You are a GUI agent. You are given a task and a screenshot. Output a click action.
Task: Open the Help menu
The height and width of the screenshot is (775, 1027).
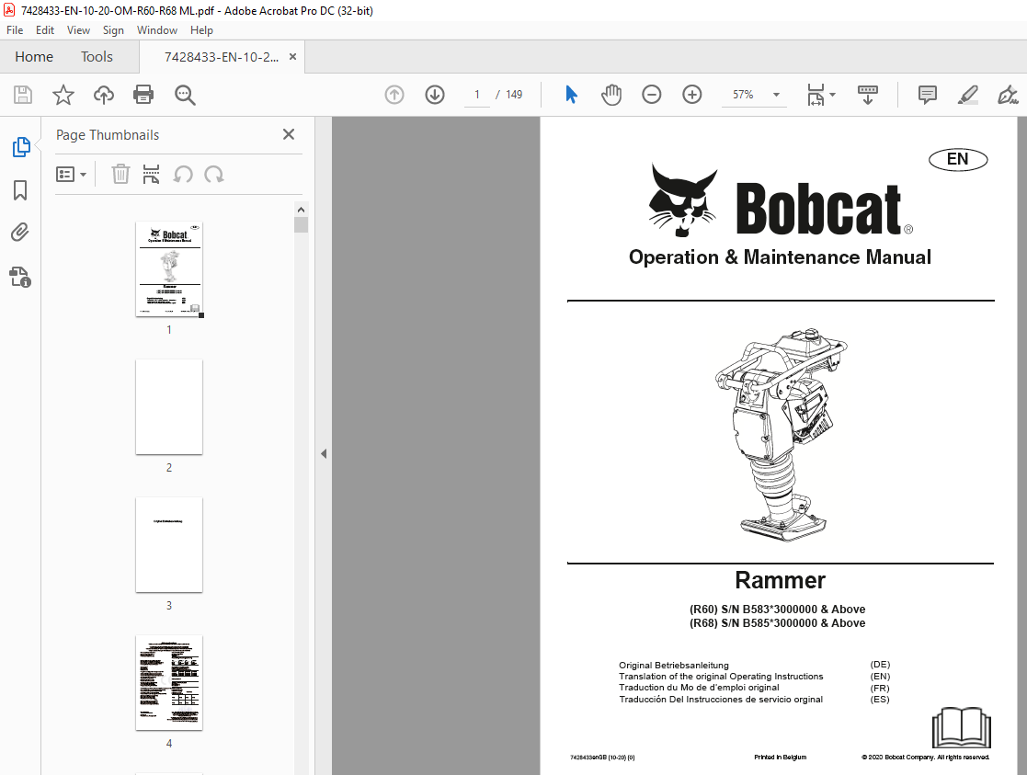[x=201, y=30]
